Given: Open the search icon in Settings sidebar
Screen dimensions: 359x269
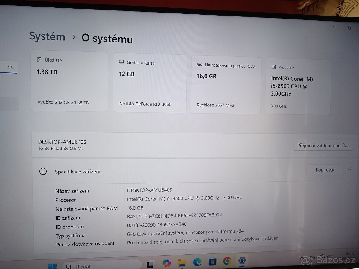Looking at the screenshot, I should (10, 67).
